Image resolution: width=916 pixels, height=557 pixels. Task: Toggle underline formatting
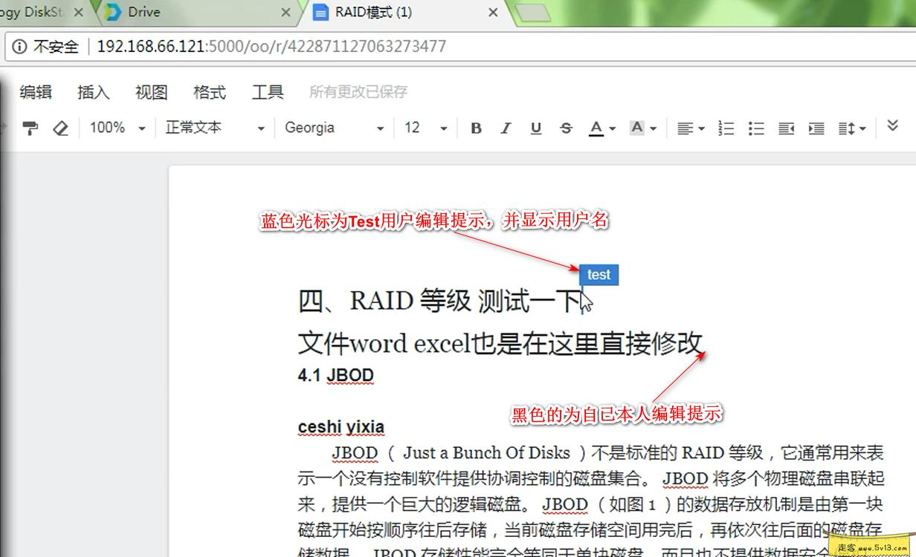coord(535,128)
